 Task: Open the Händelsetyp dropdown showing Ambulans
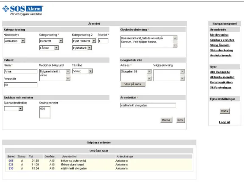pyautogui.click(x=14, y=41)
